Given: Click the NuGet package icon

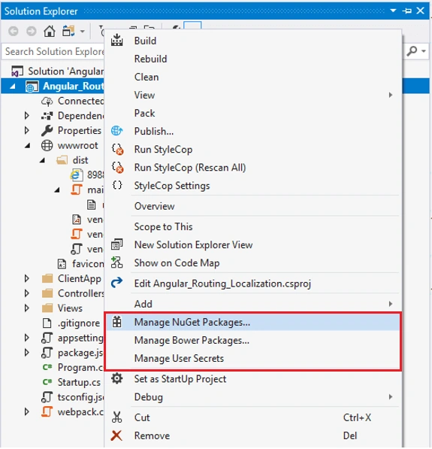Looking at the screenshot, I should coord(116,322).
